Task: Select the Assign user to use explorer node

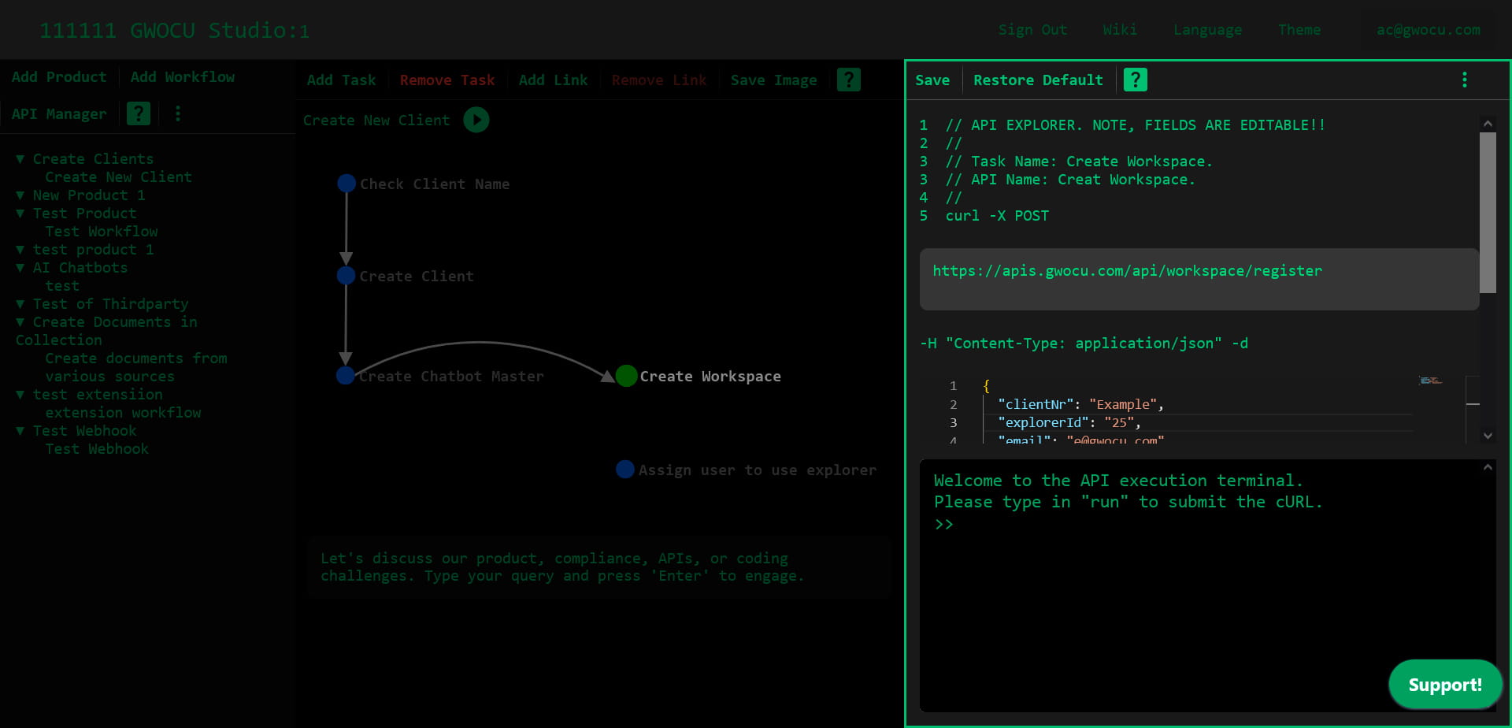Action: point(625,470)
